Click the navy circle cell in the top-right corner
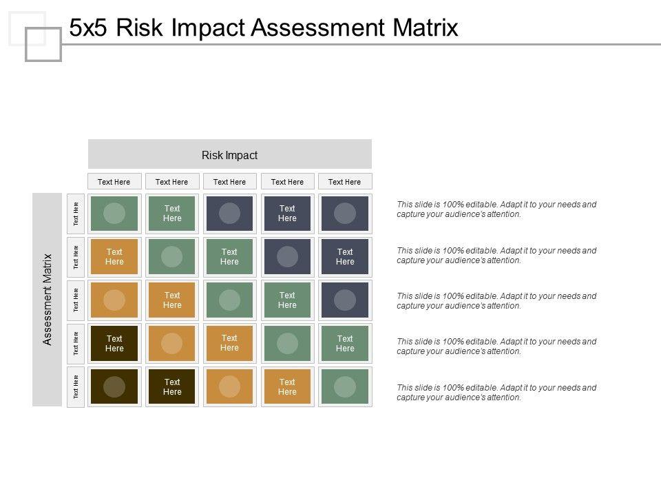The height and width of the screenshot is (496, 661). coord(345,214)
